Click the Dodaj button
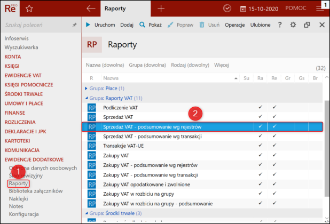 click(127, 25)
